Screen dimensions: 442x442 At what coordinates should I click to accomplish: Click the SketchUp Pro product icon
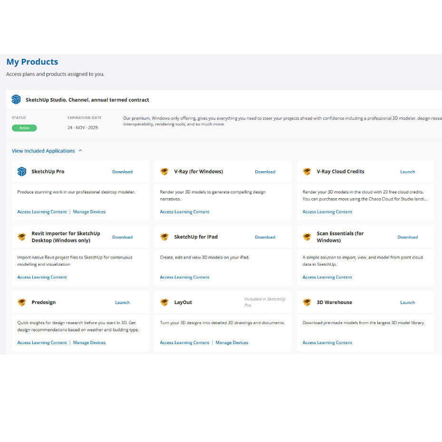coord(22,172)
